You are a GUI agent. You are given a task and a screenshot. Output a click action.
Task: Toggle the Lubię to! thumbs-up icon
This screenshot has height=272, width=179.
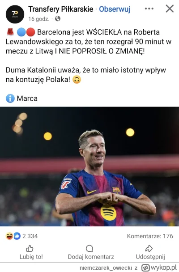(x=30, y=249)
